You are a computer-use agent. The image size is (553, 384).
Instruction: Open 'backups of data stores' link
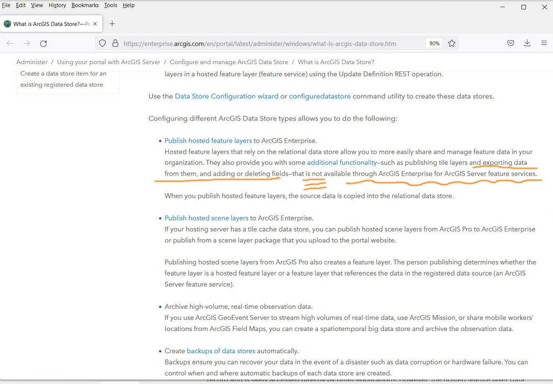[x=221, y=351]
